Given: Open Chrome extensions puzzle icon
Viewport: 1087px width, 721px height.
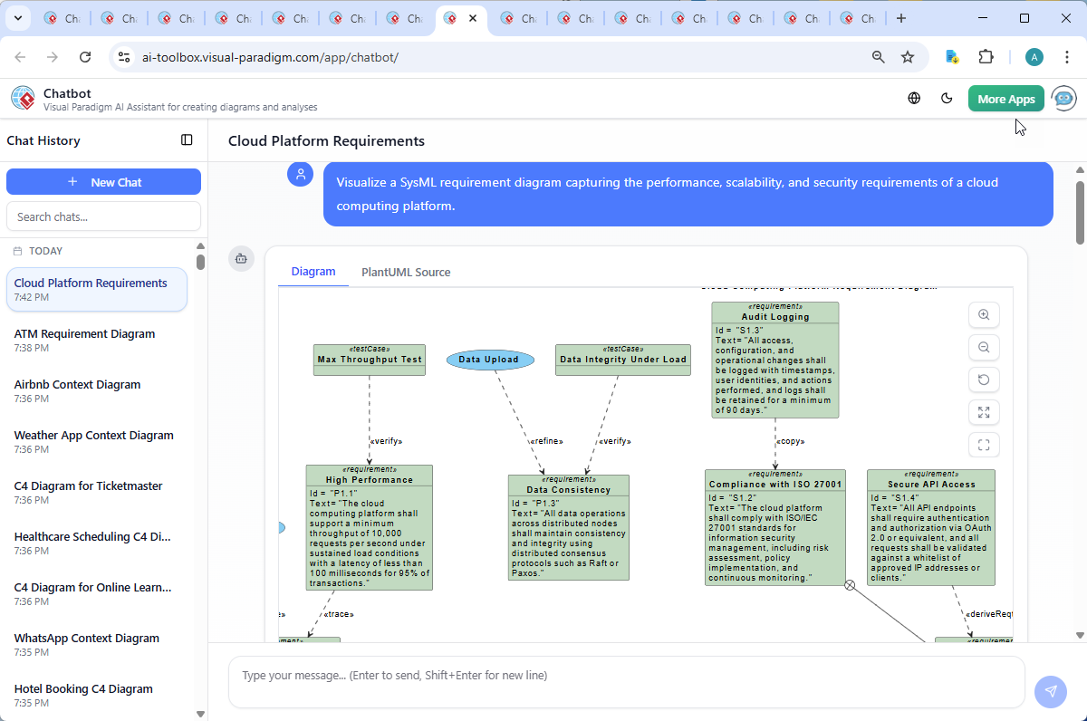Looking at the screenshot, I should [x=986, y=56].
